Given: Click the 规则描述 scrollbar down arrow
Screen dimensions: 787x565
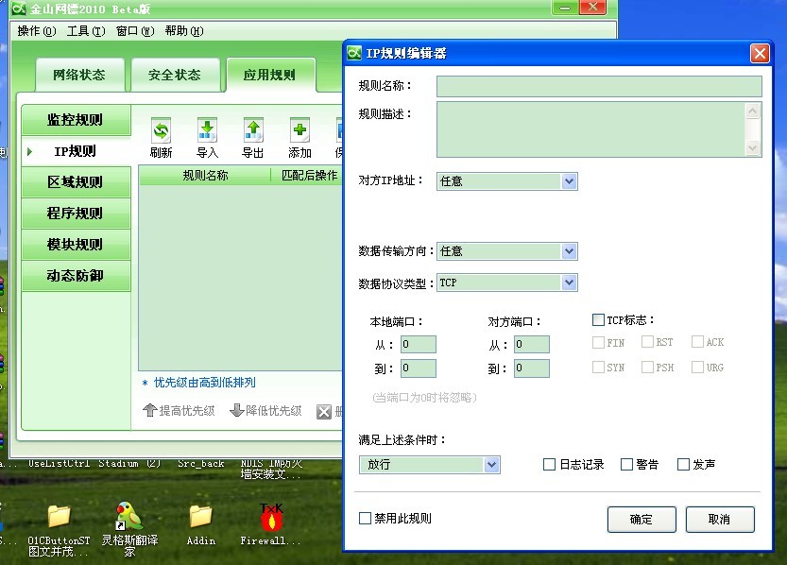Looking at the screenshot, I should pyautogui.click(x=752, y=148).
